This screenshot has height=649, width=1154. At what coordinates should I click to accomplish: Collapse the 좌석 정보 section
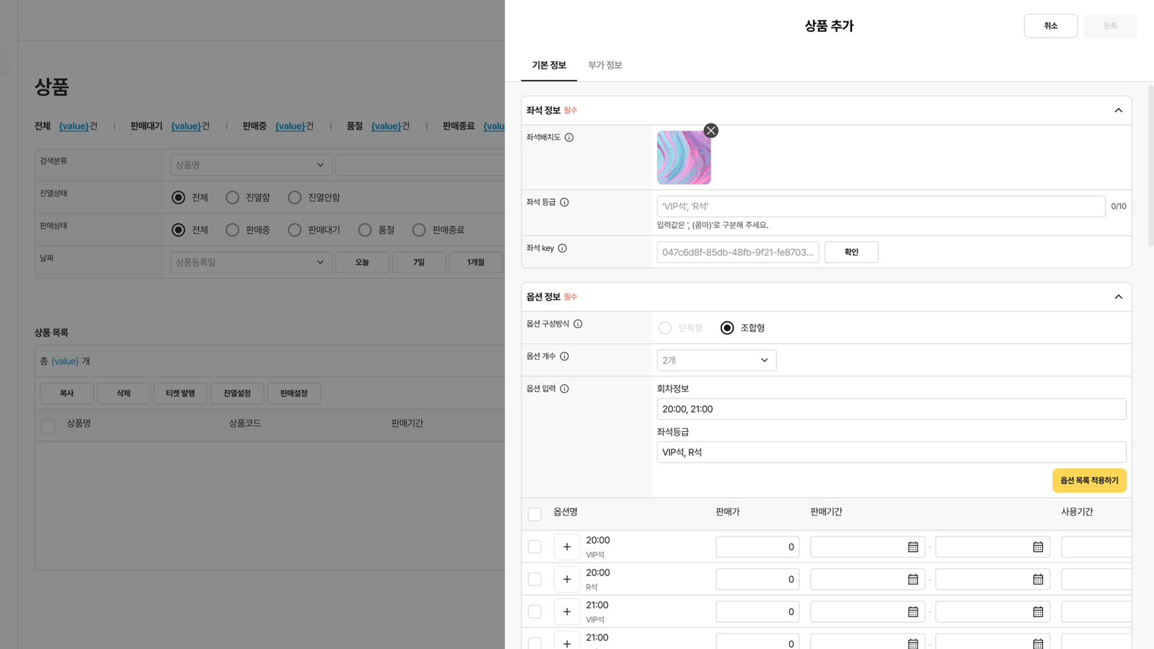(1118, 110)
